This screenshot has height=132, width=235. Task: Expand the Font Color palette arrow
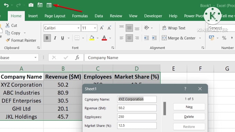pyautogui.click(x=110, y=38)
